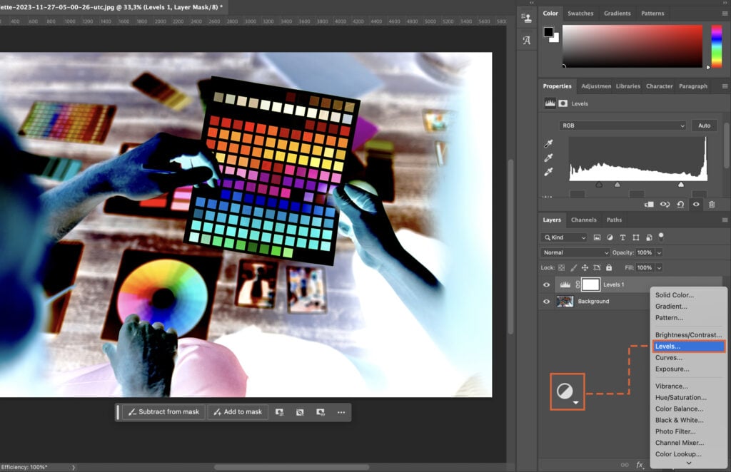The height and width of the screenshot is (472, 731).
Task: Open more options in contextual task bar
Action: click(x=341, y=412)
